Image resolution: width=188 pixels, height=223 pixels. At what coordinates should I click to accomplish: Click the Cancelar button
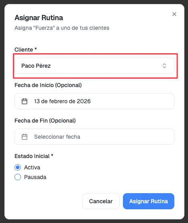[x=101, y=201]
